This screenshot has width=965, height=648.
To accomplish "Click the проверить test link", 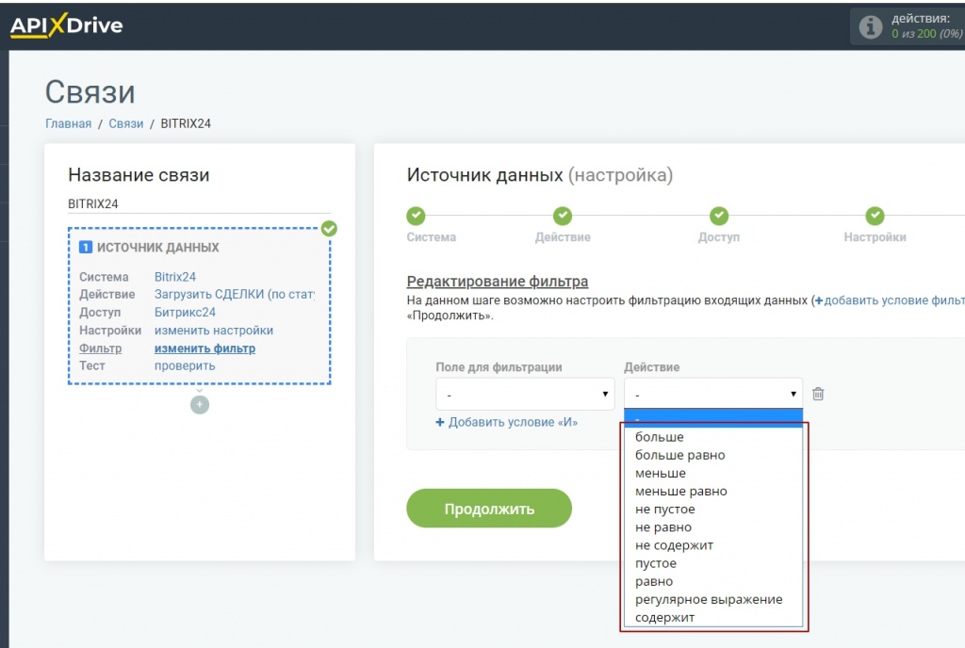I will coord(185,365).
